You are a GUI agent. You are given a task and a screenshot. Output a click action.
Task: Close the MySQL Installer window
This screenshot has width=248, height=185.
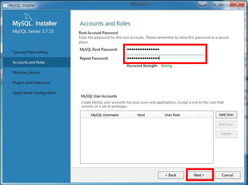(237, 4)
